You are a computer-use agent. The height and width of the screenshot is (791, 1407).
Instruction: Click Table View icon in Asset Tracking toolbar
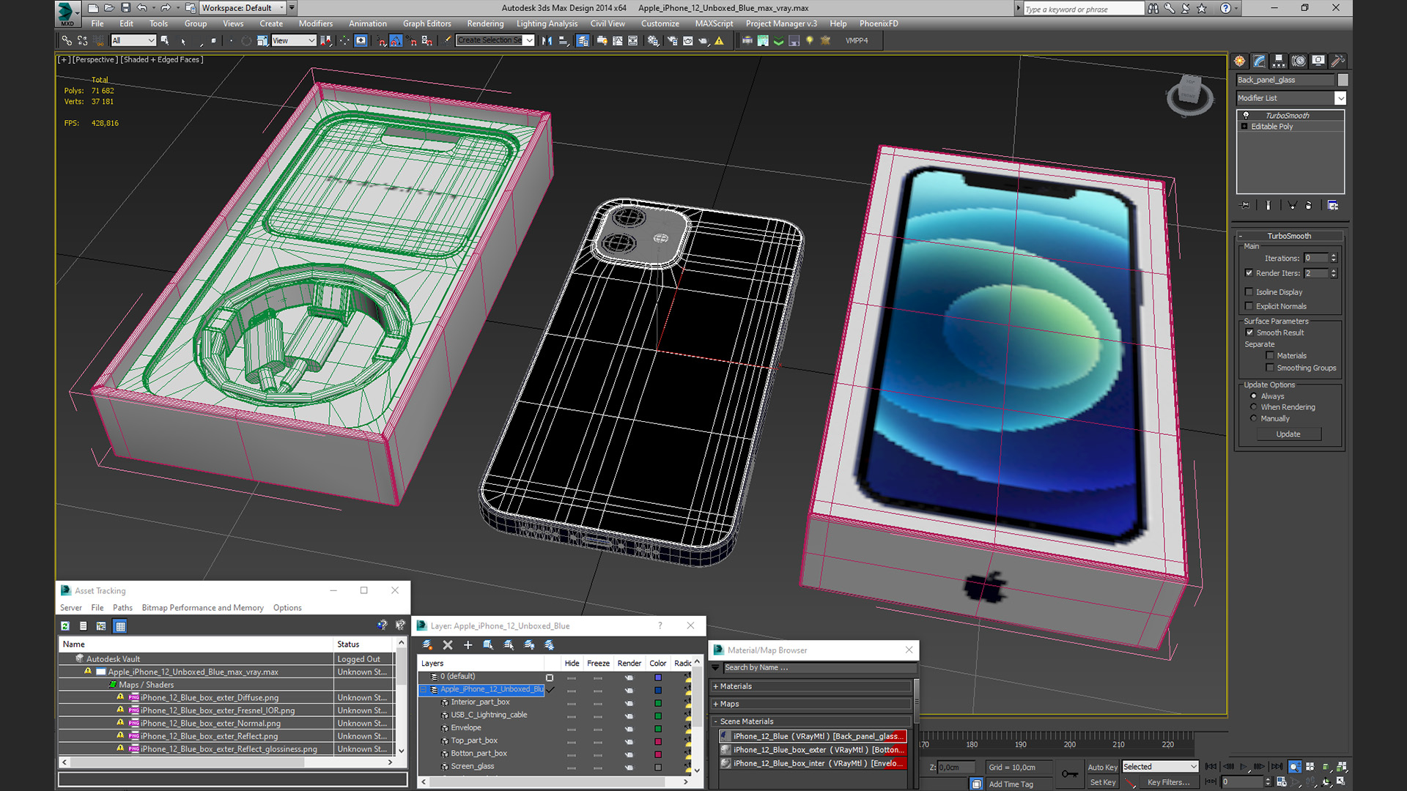pyautogui.click(x=120, y=626)
